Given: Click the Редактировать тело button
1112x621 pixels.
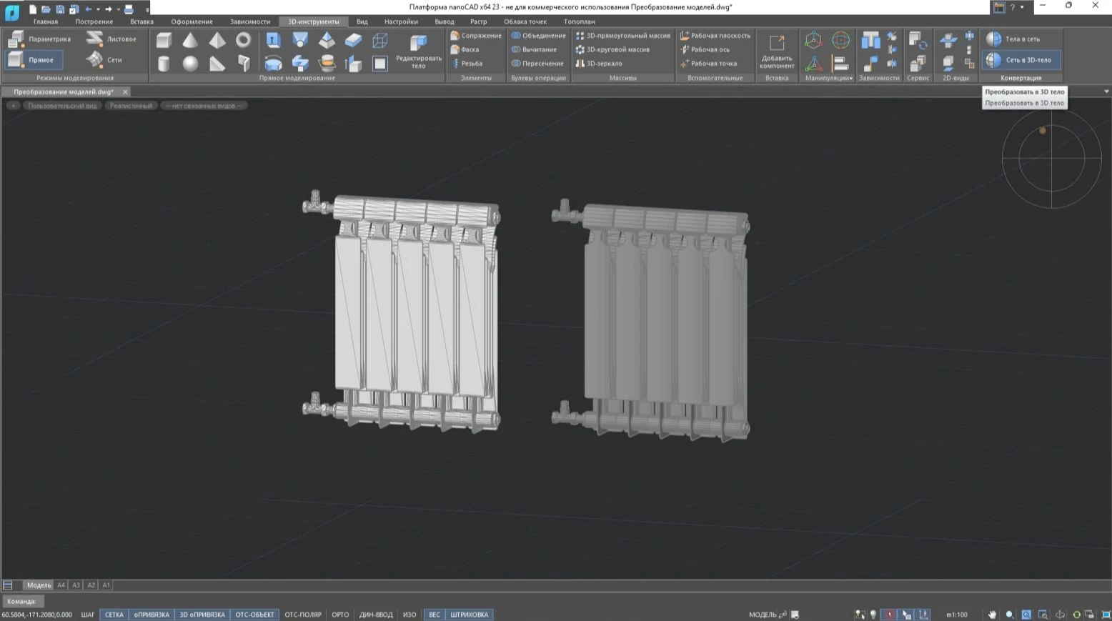Looking at the screenshot, I should (x=419, y=51).
